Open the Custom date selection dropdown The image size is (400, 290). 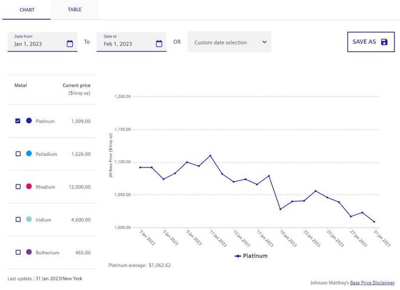tap(229, 42)
